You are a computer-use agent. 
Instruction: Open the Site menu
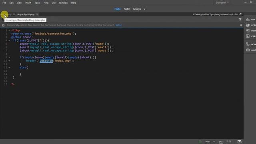click(54, 3)
